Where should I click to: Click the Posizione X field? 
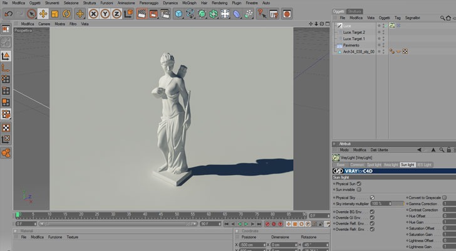pos(252,245)
